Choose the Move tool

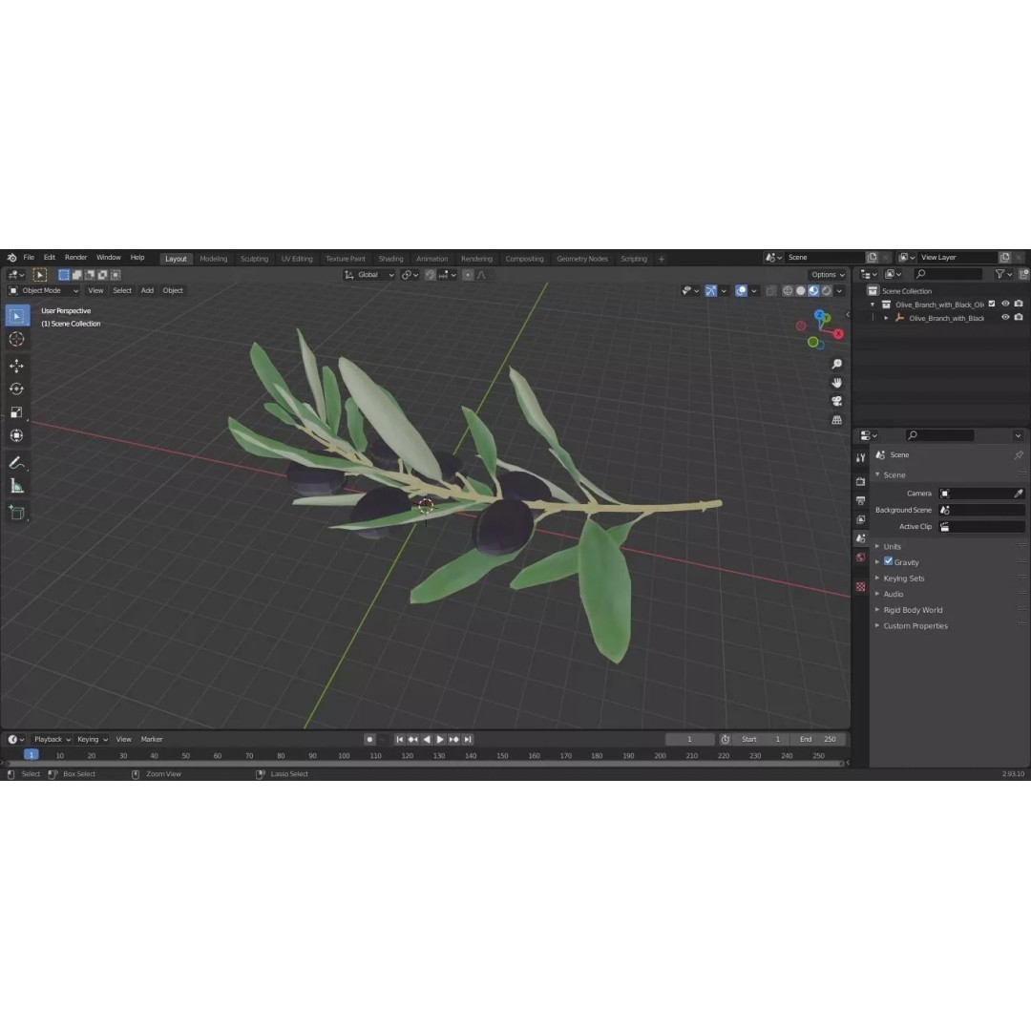click(x=17, y=366)
